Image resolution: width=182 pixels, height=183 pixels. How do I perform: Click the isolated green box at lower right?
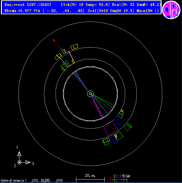[x=128, y=127]
